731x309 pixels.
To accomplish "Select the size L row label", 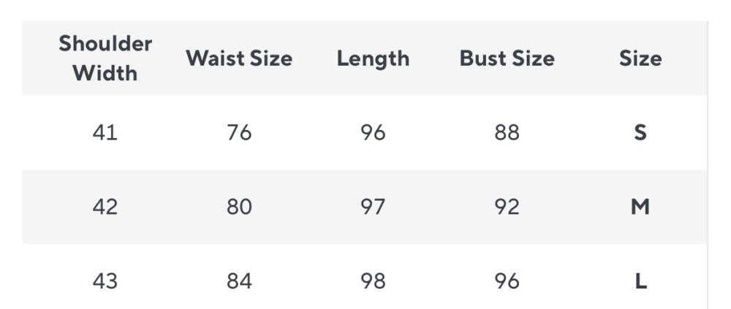I will (x=640, y=281).
